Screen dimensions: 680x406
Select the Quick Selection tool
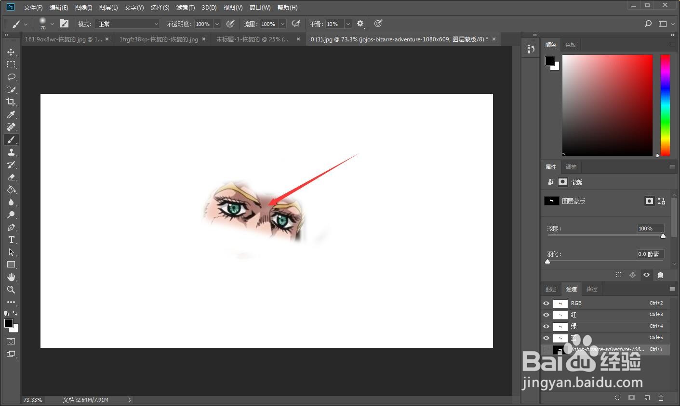click(11, 89)
